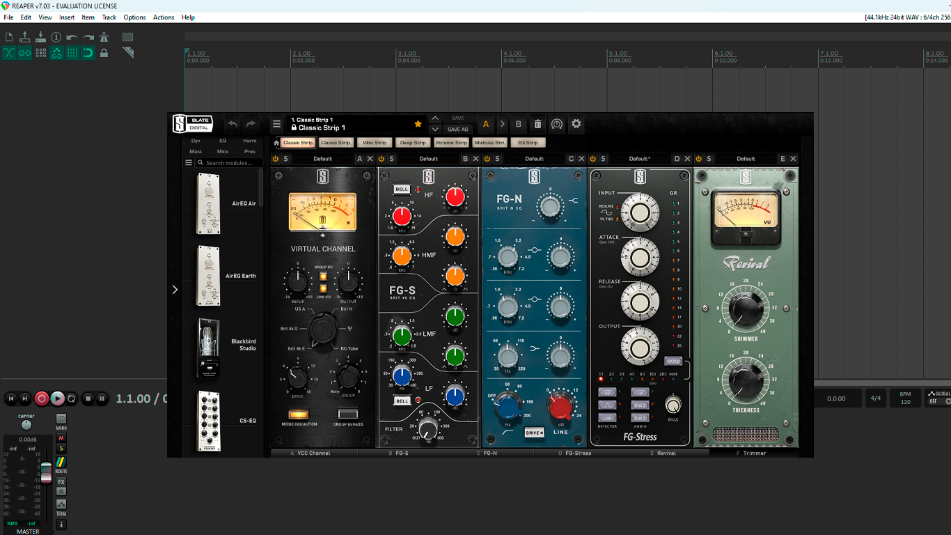Open the Slate preset hamburger menu

pyautogui.click(x=276, y=124)
